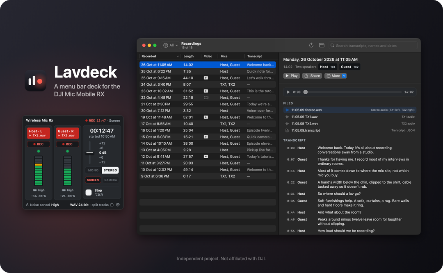Click Stop label with shortcut
Image resolution: width=443 pixels, height=273 pixels.
point(98,193)
